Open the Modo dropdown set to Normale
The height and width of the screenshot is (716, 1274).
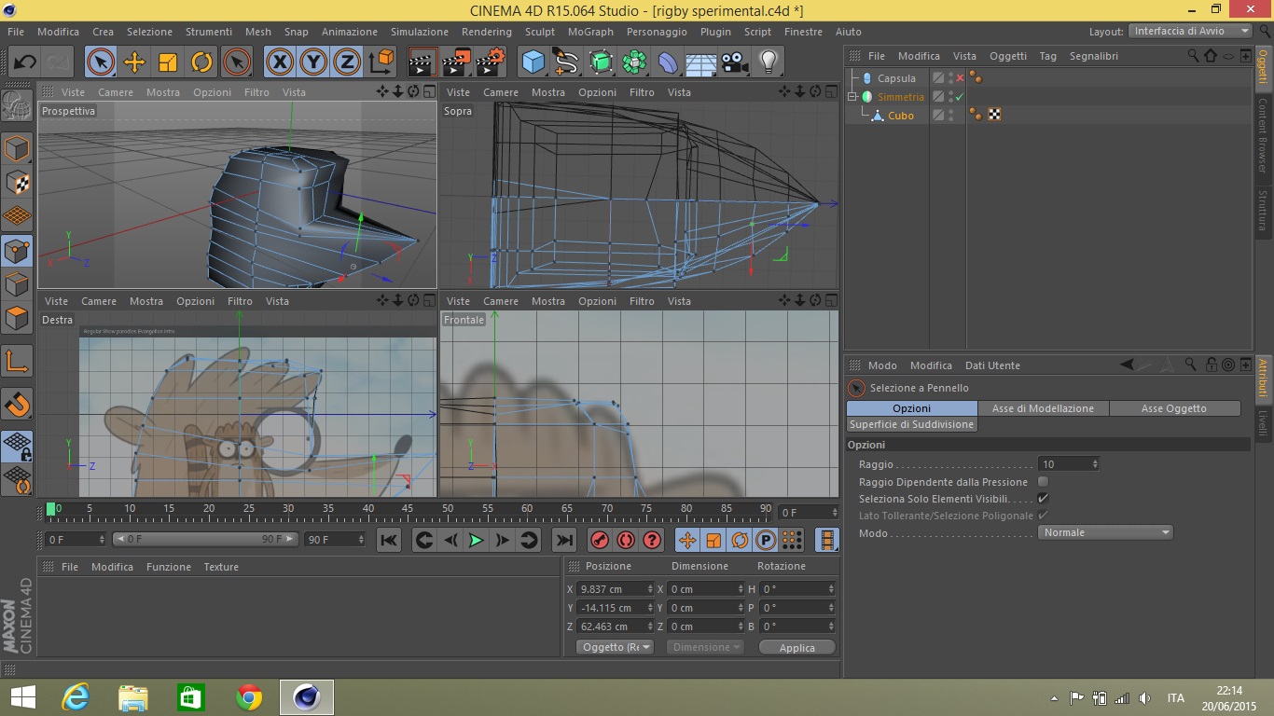pyautogui.click(x=1104, y=532)
